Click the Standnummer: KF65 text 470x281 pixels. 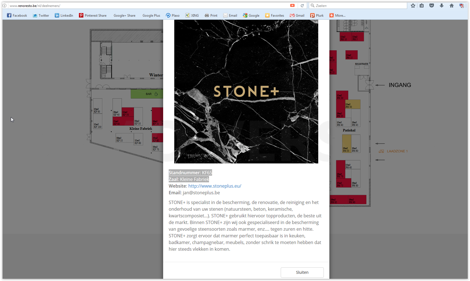tap(190, 173)
